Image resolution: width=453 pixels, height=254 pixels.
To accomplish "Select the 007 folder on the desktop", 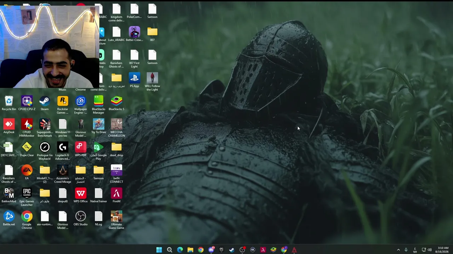I will point(152,34).
